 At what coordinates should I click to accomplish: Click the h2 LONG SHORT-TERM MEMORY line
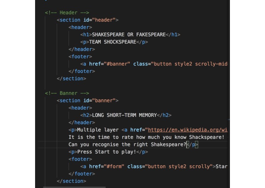[x=126, y=115]
